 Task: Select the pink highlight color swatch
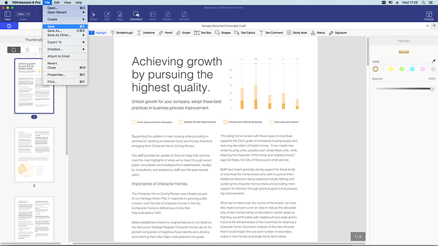[423, 69]
